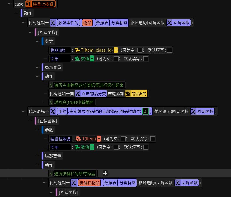
Task: Toggle 默认填写 checkbox for 物品B的 parameter
Action: (170, 50)
